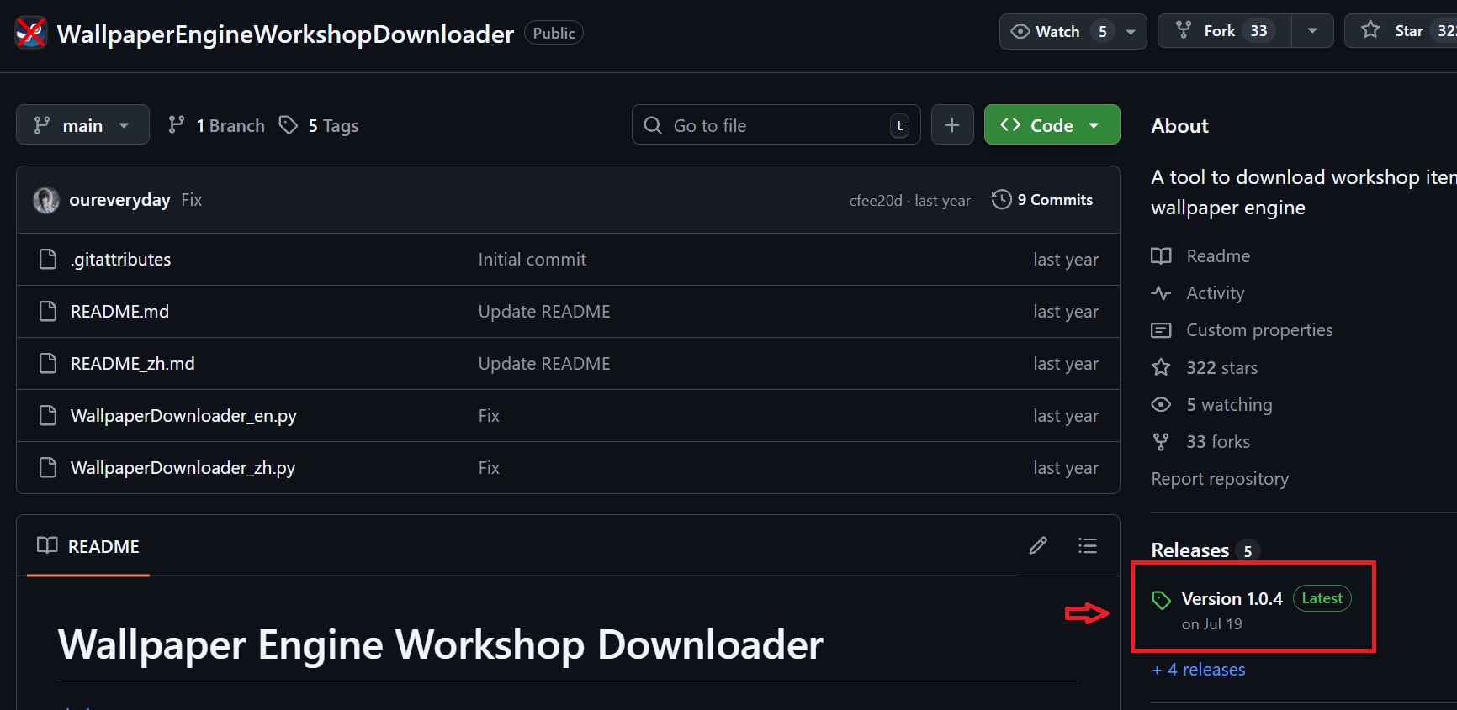Open the WallpaperDownloader_zh.py file

(x=183, y=468)
